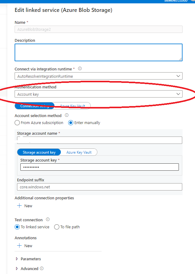The height and width of the screenshot is (274, 195).
Task: Select the Enter manually option
Action: 70,123
